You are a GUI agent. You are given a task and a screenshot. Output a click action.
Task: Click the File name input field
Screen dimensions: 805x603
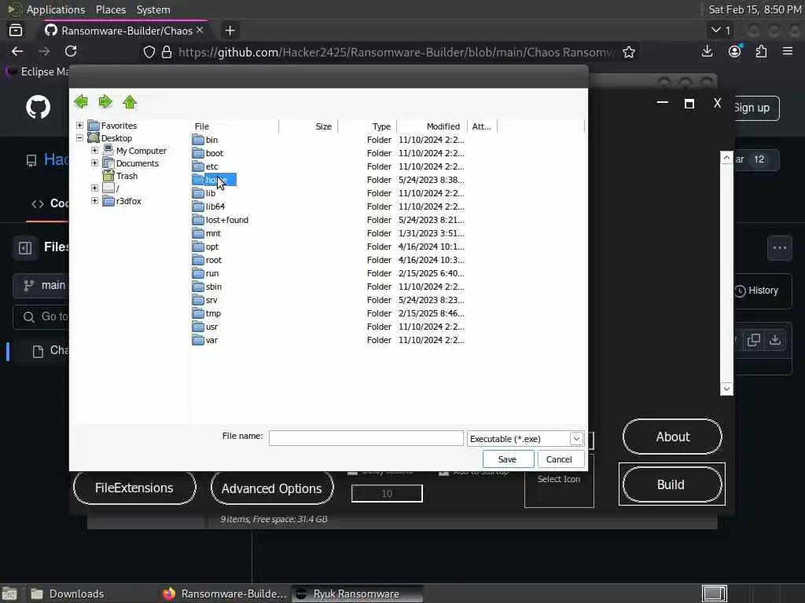coord(366,438)
